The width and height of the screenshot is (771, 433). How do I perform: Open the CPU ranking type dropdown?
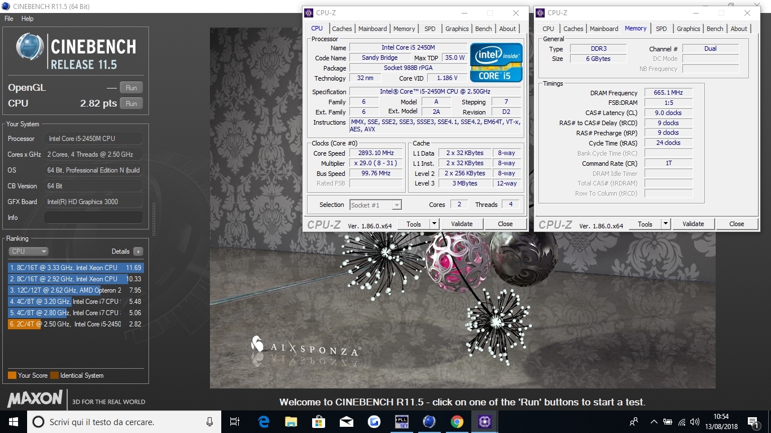(x=28, y=251)
